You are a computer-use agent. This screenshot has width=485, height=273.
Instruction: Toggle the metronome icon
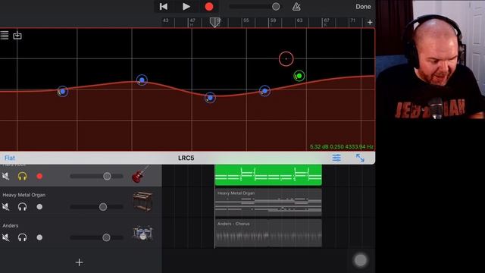pos(296,7)
